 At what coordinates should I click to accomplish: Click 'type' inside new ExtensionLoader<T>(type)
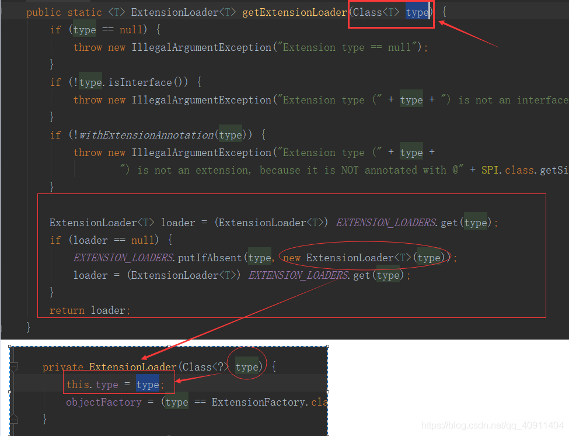click(x=429, y=258)
